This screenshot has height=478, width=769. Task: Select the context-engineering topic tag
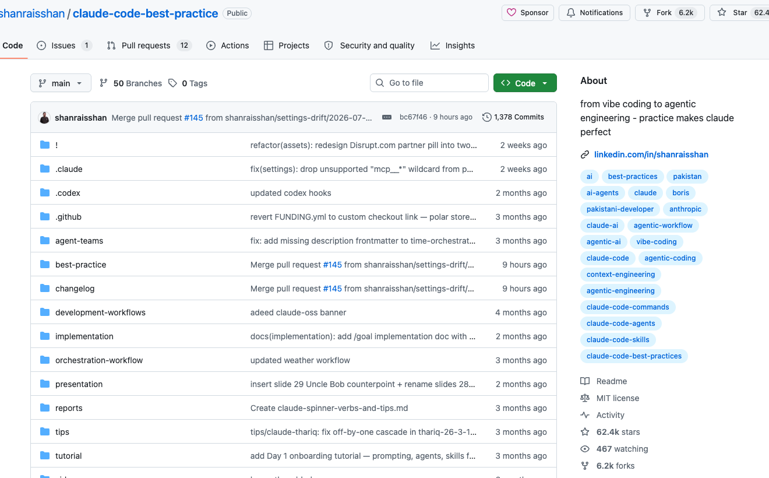(621, 275)
